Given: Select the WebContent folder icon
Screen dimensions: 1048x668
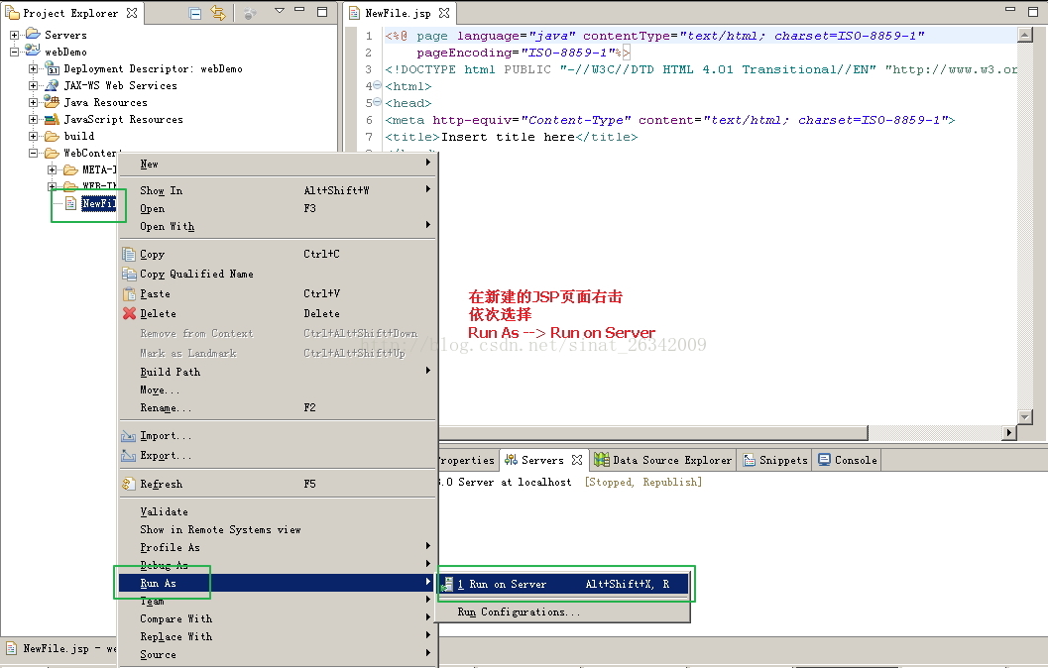Looking at the screenshot, I should pyautogui.click(x=52, y=153).
